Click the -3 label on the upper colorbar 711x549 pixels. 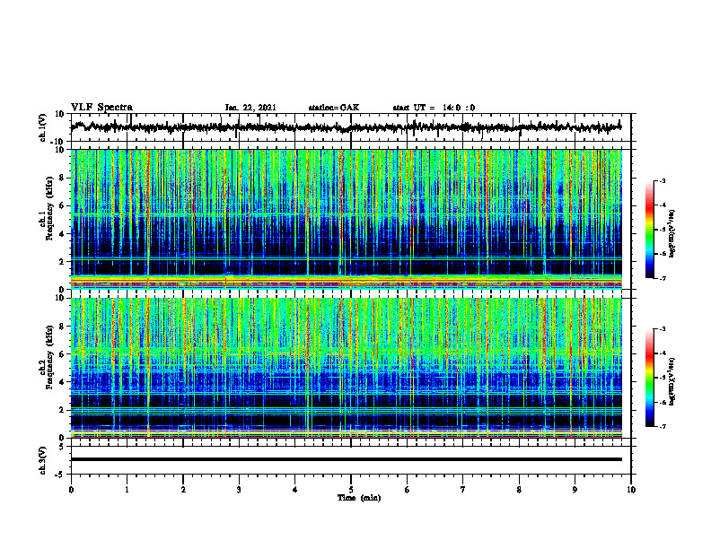663,180
